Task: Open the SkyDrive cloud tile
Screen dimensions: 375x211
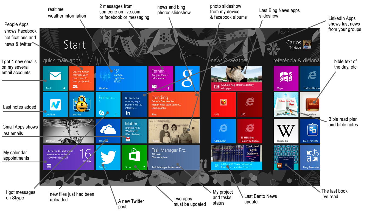Action: (108, 131)
